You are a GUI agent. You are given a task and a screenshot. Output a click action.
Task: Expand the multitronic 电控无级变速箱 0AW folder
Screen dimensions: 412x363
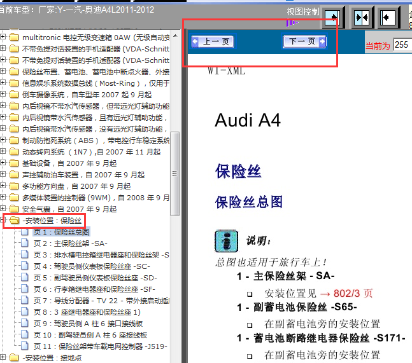pyautogui.click(x=3, y=37)
